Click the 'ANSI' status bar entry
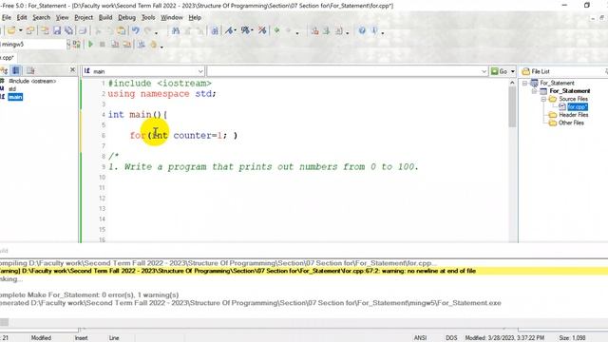The height and width of the screenshot is (342, 608). click(x=420, y=338)
